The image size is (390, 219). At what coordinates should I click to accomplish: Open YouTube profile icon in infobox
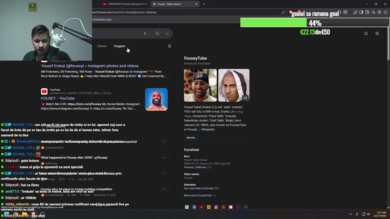click(x=201, y=207)
